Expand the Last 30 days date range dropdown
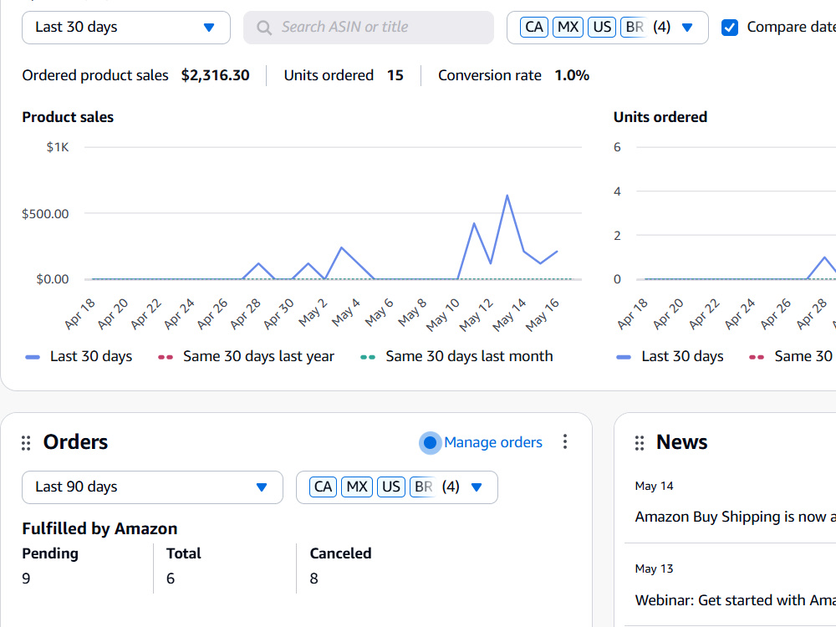Image resolution: width=836 pixels, height=627 pixels. click(126, 28)
